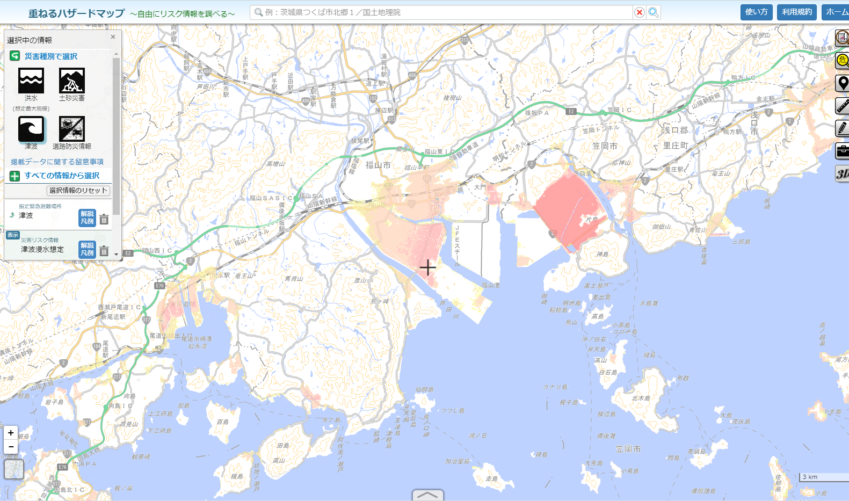Click the blue search magnifier button
This screenshot has height=501, width=849.
tap(654, 12)
